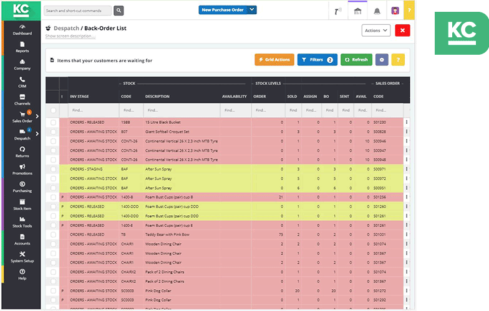Open Sales Order cart icon
The image size is (489, 311).
[x=22, y=114]
